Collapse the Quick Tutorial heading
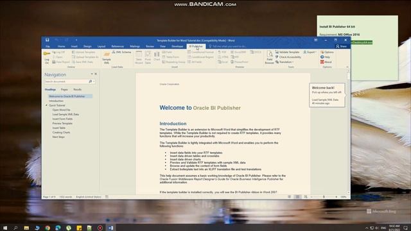This screenshot has height=231, width=411. click(47, 105)
